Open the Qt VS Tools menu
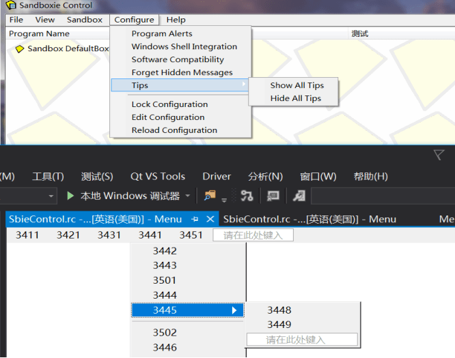 158,177
